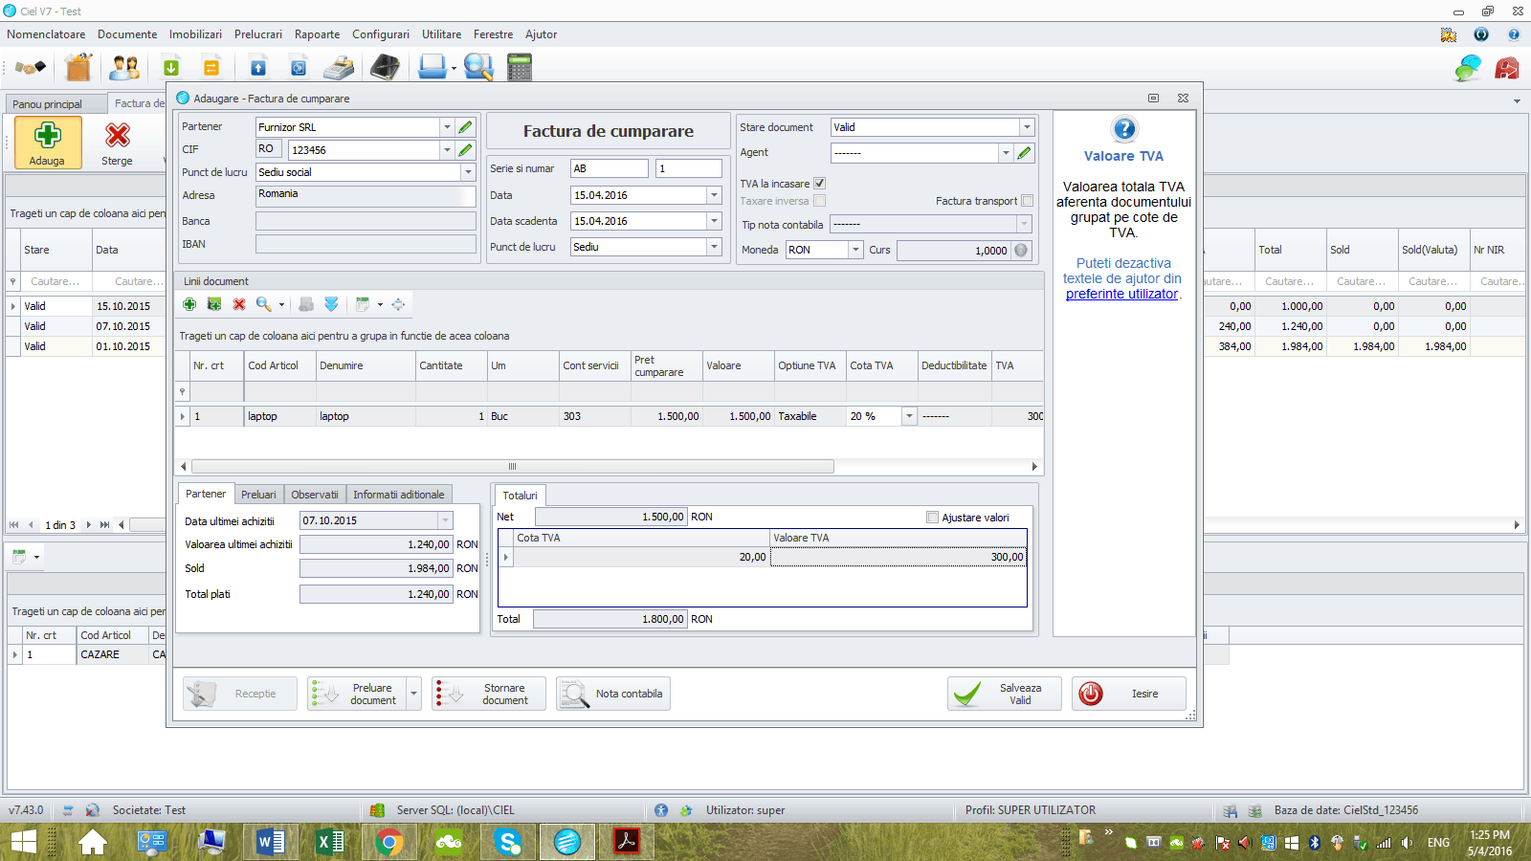1531x861 pixels.
Task: Open the brown box tools toolbar icon
Action: tap(78, 67)
